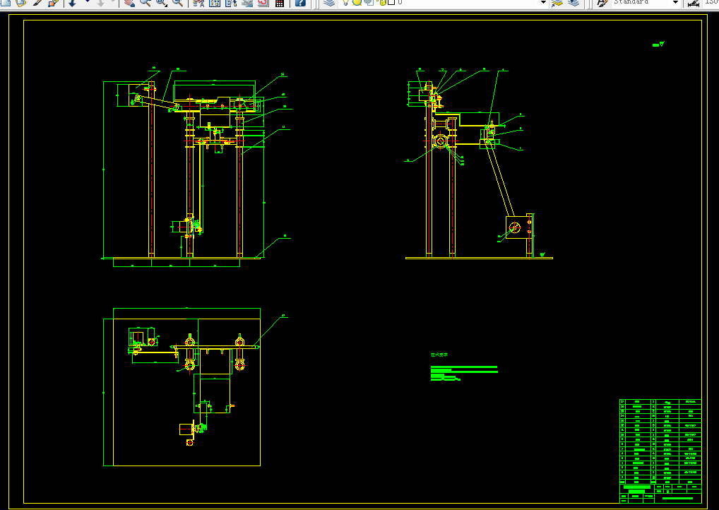Toggle layer 0 freeze sun icon
This screenshot has width=719, height=510.
pyautogui.click(x=357, y=2)
